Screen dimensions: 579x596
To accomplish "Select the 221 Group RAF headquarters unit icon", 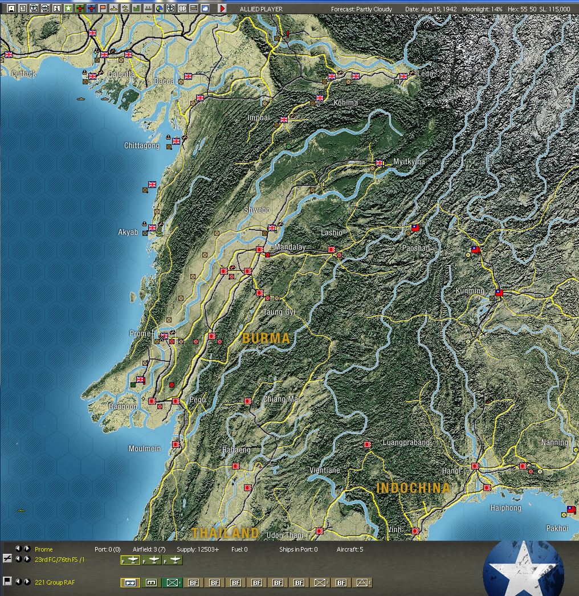I will (x=131, y=583).
